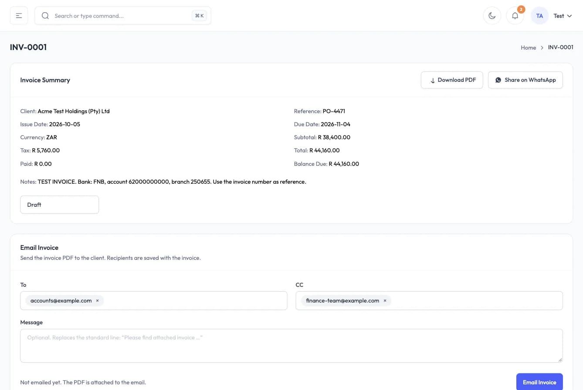Go to Home breadcrumb link
Screen dimensions: 583x390
pyautogui.click(x=528, y=47)
